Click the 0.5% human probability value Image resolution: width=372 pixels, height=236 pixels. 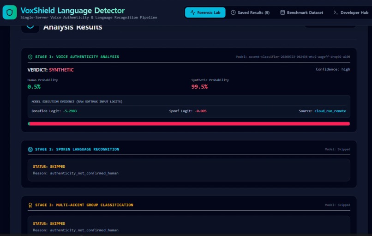34,87
